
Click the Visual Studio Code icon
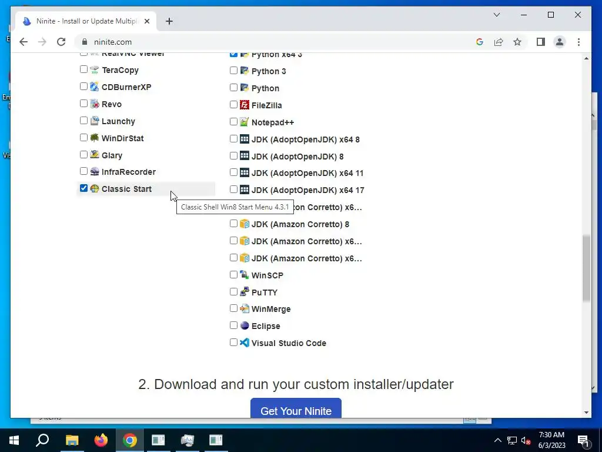click(245, 343)
